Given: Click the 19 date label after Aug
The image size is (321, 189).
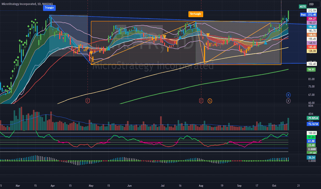Looking at the screenshot, I should (x=222, y=186).
